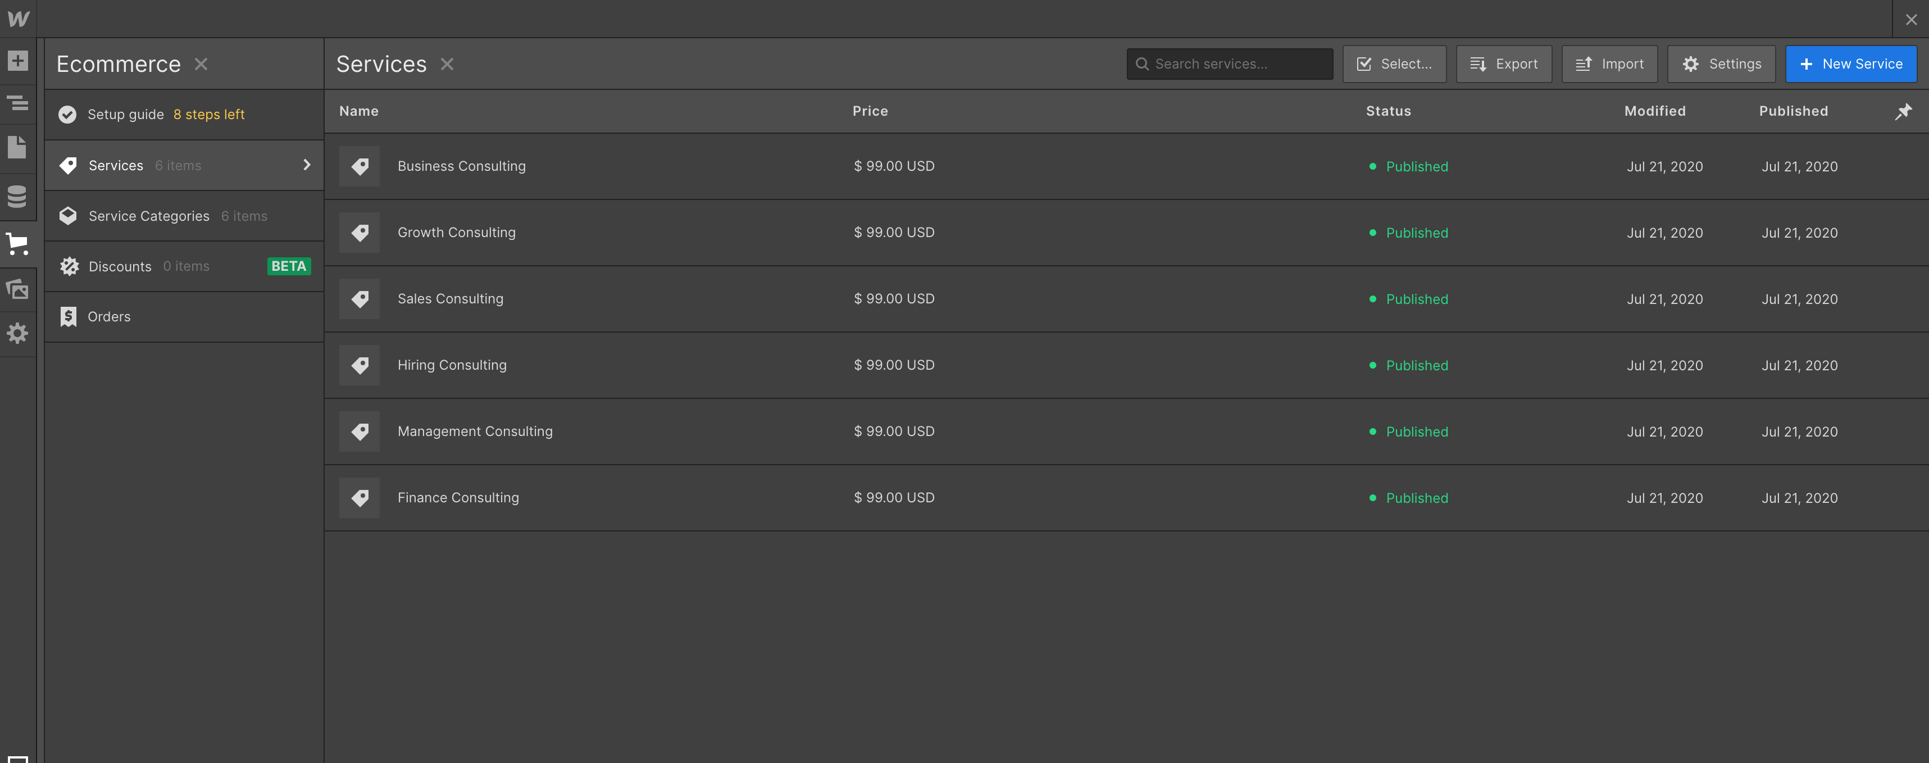Click the Webflow logo icon
Viewport: 1929px width, 763px height.
18,19
